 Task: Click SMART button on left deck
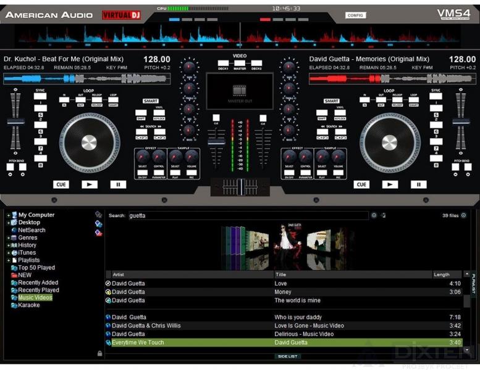[150, 101]
